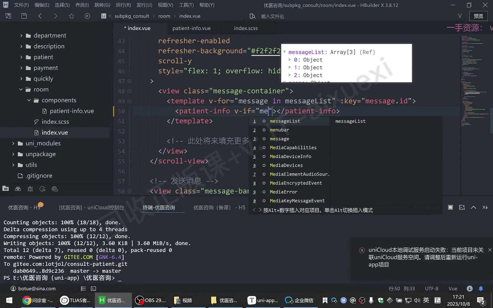Toggle fold marker on line 58

tap(129, 191)
